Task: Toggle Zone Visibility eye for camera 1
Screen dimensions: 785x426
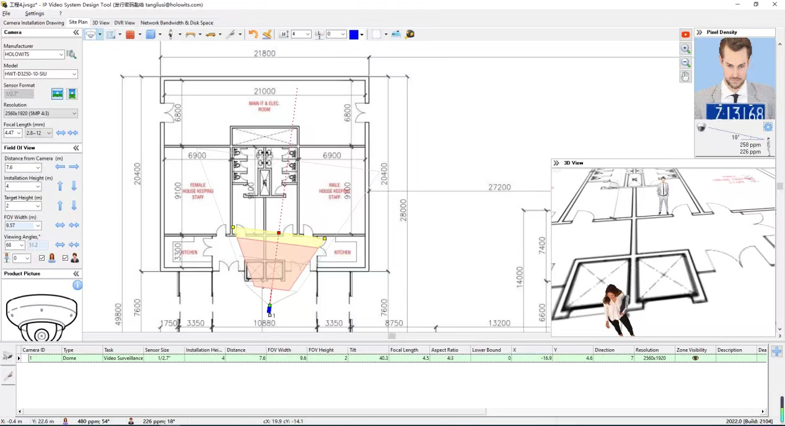Action: pos(695,358)
